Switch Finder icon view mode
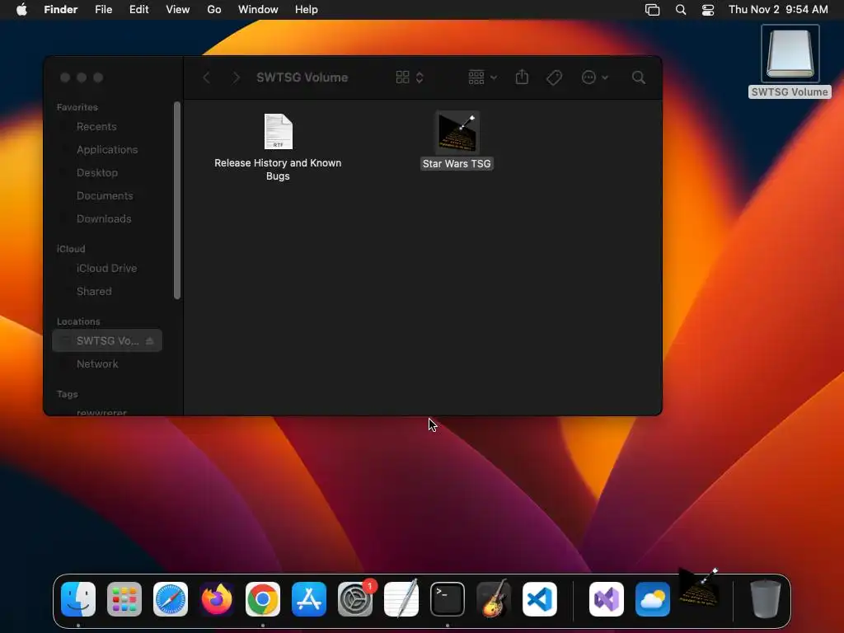This screenshot has height=633, width=844. point(410,77)
